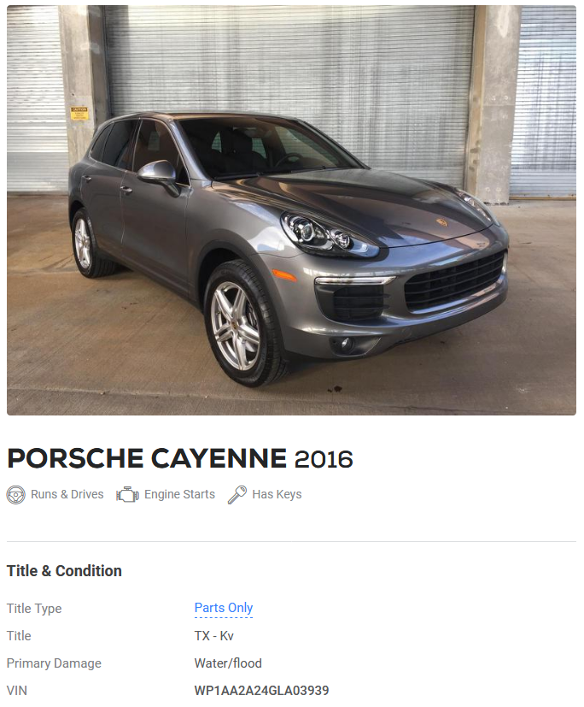Click the TX - Kv title value
The image size is (584, 707).
(214, 636)
